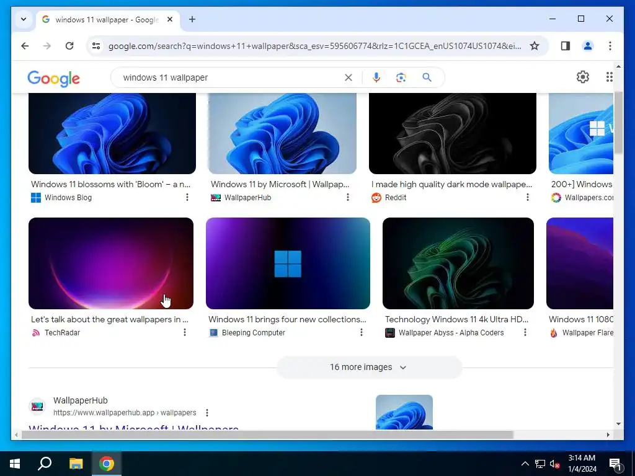
Task: Open more options for Windows Blog result
Action: point(187,197)
